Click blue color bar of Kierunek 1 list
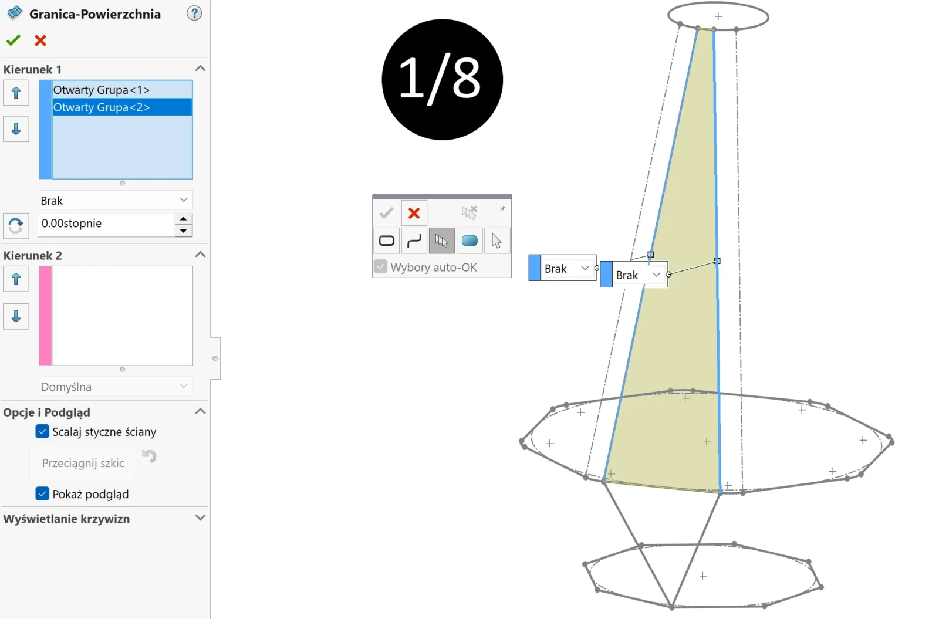Image resolution: width=939 pixels, height=619 pixels. pyautogui.click(x=45, y=130)
